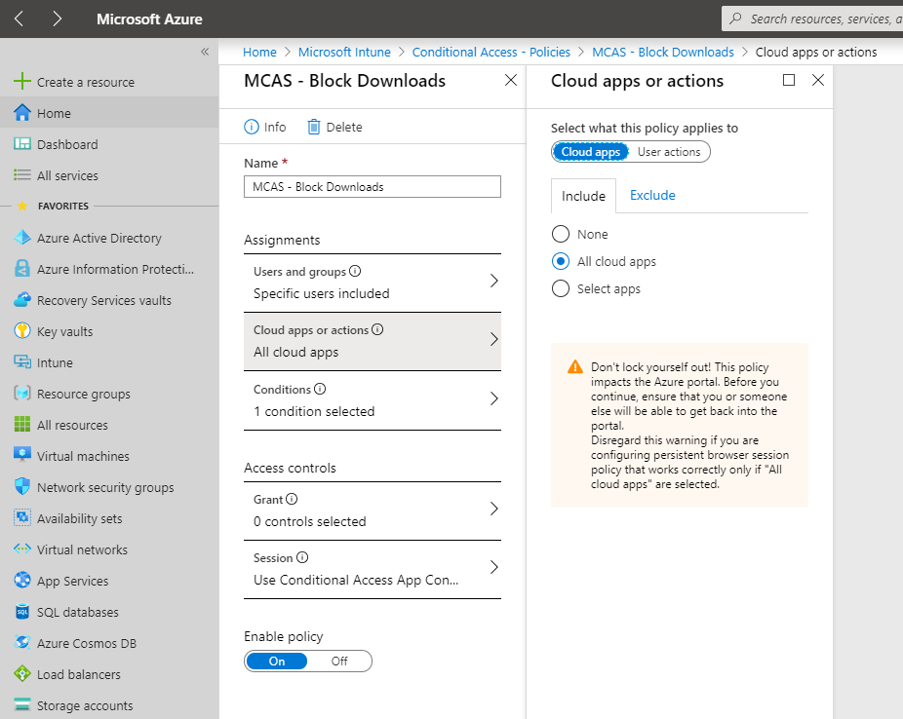Open the Virtual machines icon
The width and height of the screenshot is (903, 719).
coord(21,456)
